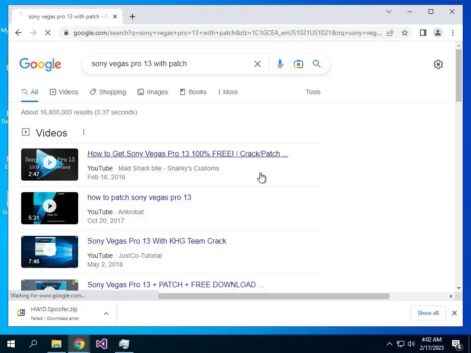
Task: Switch to the Videos tab
Action: click(x=63, y=92)
